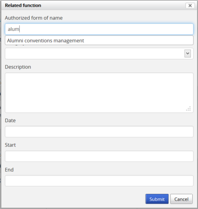Focus the Start input field
This screenshot has width=198, height=209.
(99, 156)
